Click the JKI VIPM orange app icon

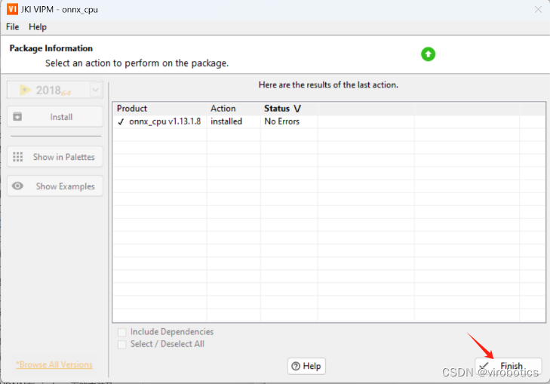click(x=12, y=9)
